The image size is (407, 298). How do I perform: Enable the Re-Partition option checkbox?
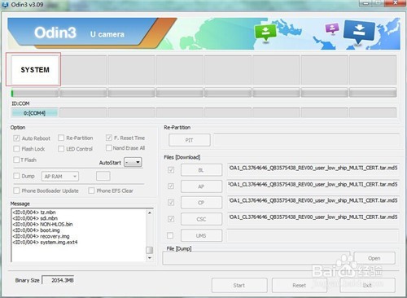click(x=61, y=138)
